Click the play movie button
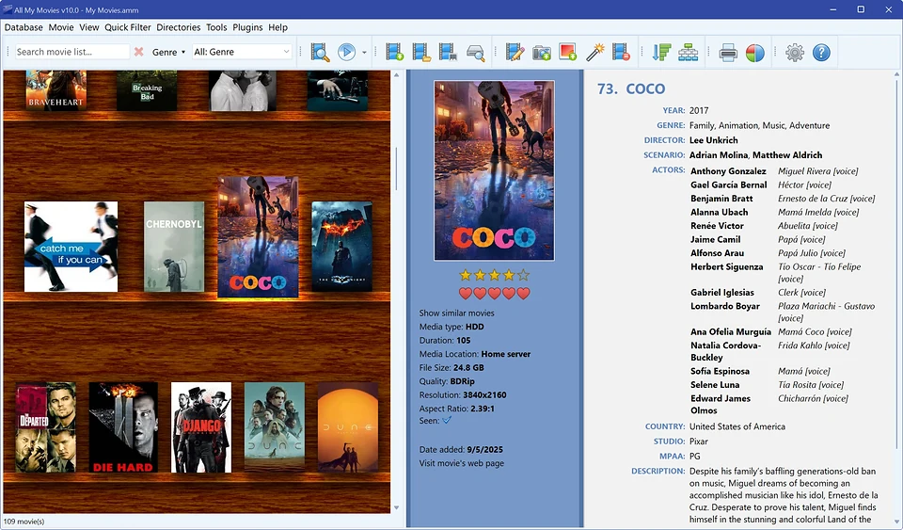This screenshot has width=903, height=530. pos(346,52)
